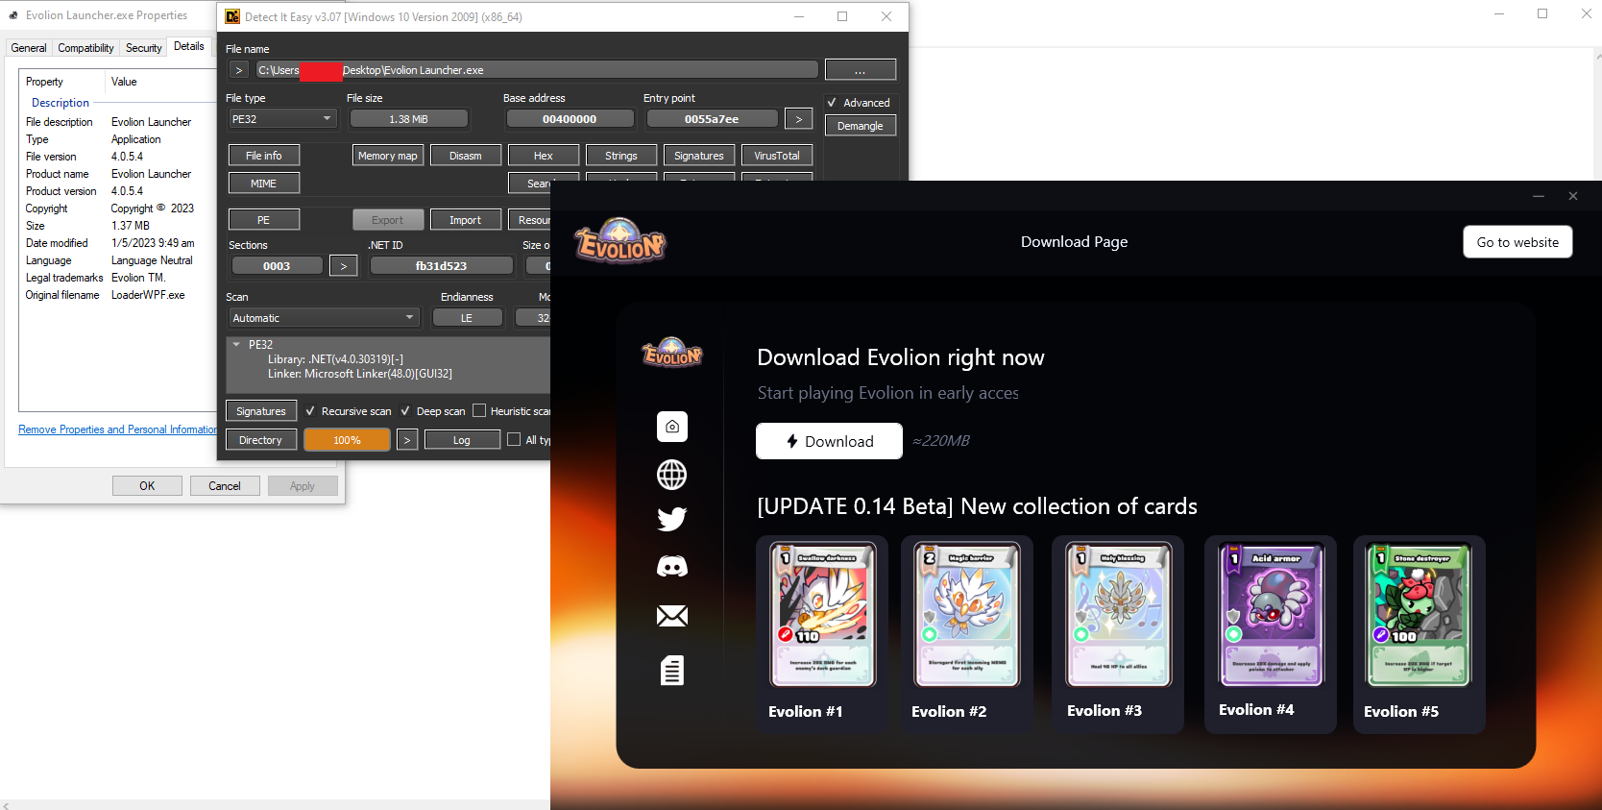Open the File type PE32 dropdown

tap(282, 119)
